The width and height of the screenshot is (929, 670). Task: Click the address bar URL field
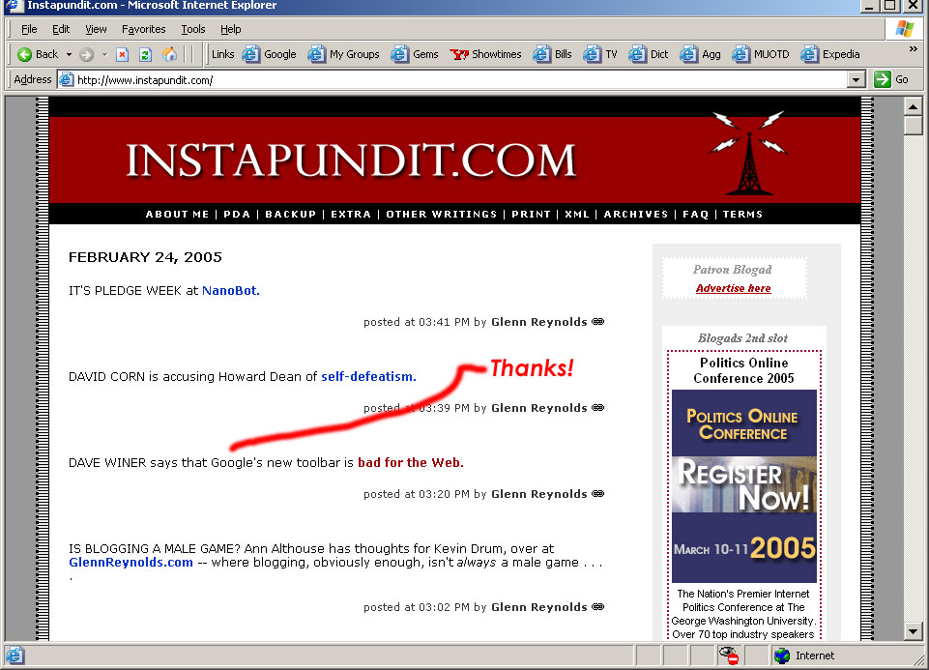point(454,80)
